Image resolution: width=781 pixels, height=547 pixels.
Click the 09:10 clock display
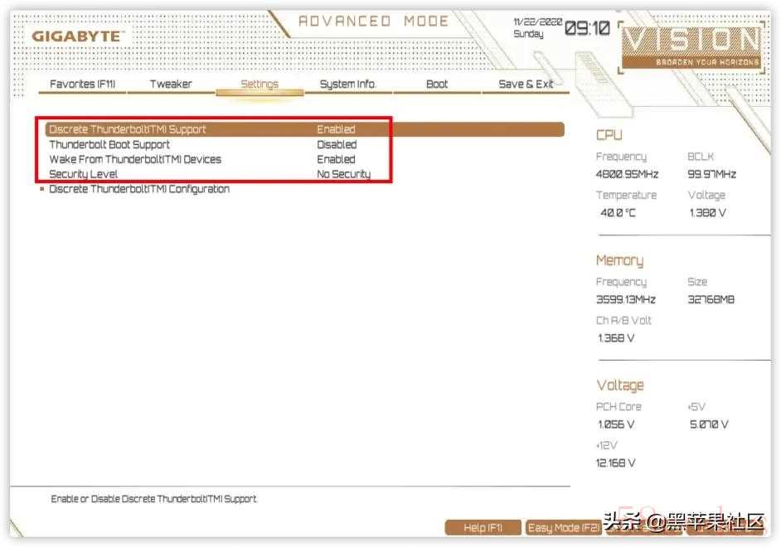pos(587,29)
